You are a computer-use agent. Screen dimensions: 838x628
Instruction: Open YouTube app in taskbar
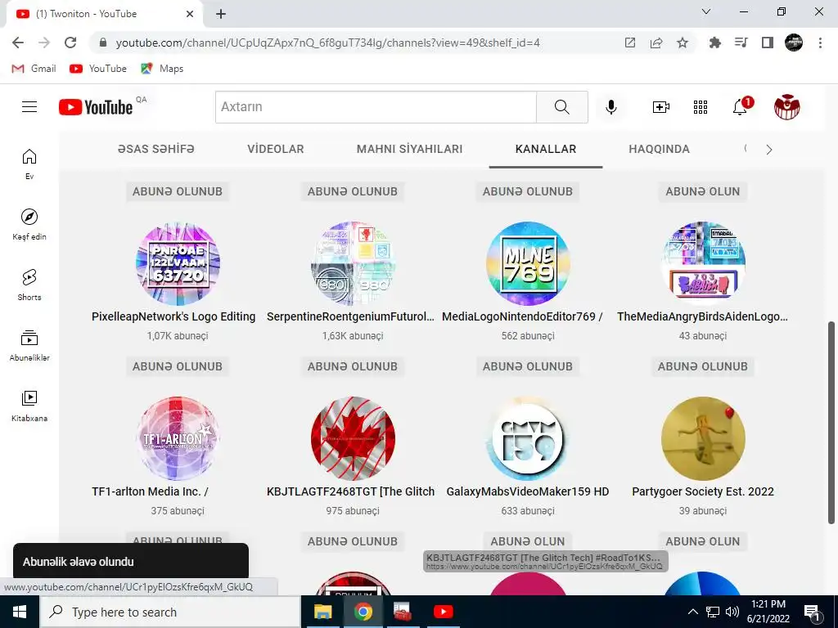(443, 612)
